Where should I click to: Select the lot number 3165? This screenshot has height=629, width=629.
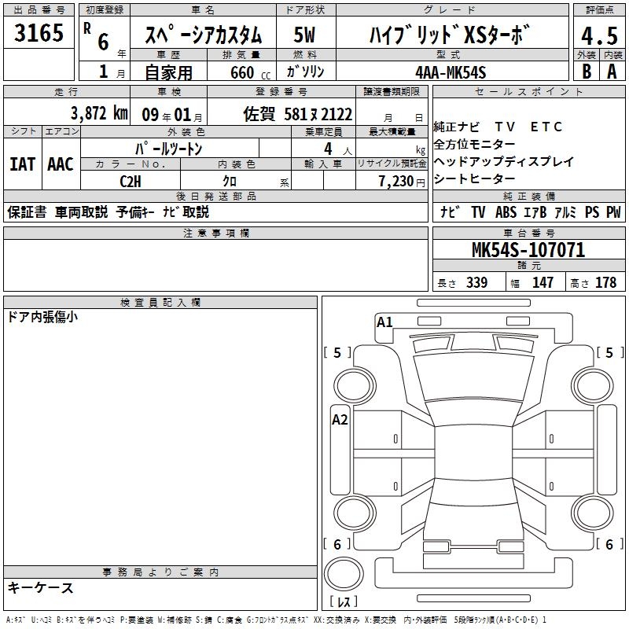tap(39, 32)
